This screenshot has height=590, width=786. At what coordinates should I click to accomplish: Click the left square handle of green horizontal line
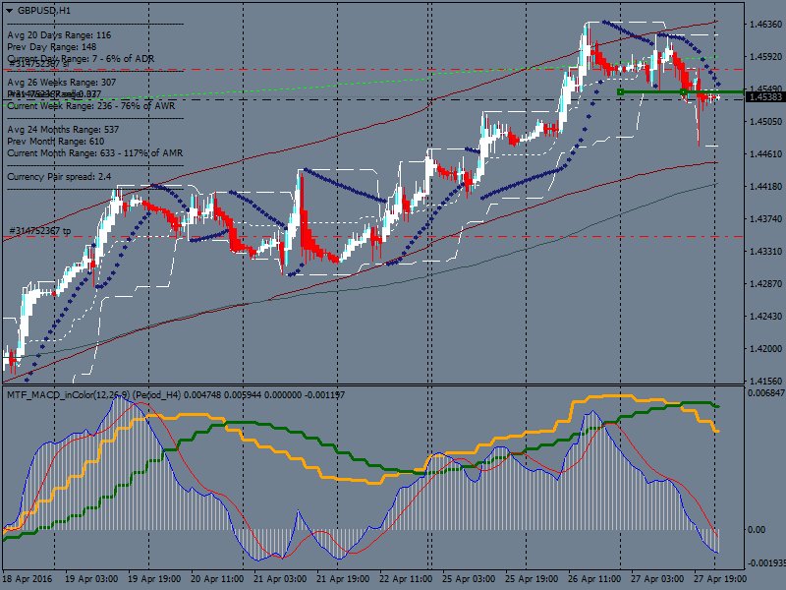[x=621, y=91]
